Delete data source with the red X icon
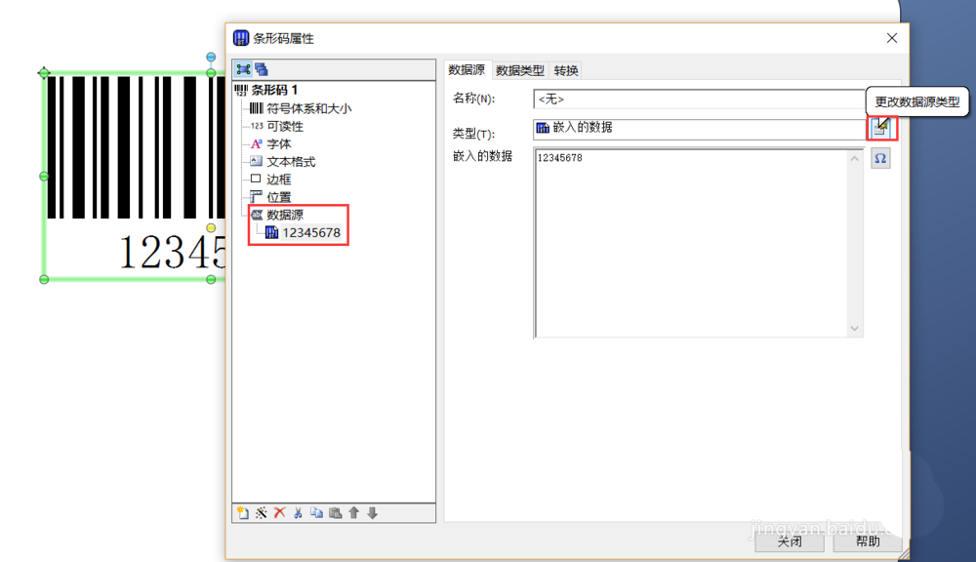 coord(279,513)
